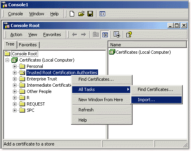Click the Enterprise Trust folder icon
This screenshot has height=151, width=191.
coord(22,79)
